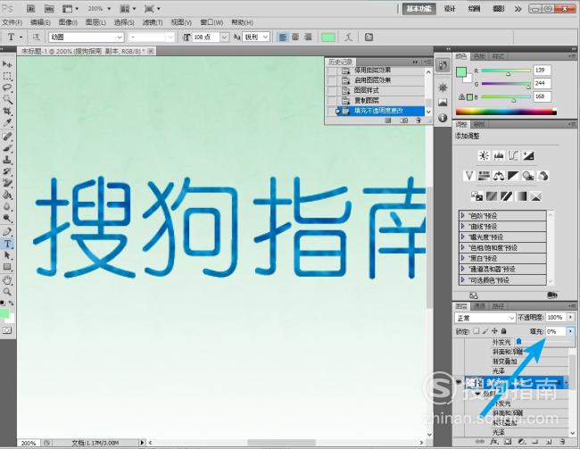
Task: Open the Info panel from the dock
Action: (x=443, y=118)
